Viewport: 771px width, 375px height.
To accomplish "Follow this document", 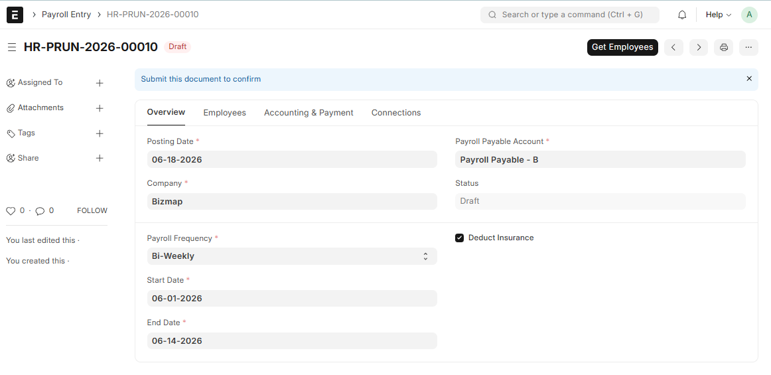I will (x=92, y=210).
